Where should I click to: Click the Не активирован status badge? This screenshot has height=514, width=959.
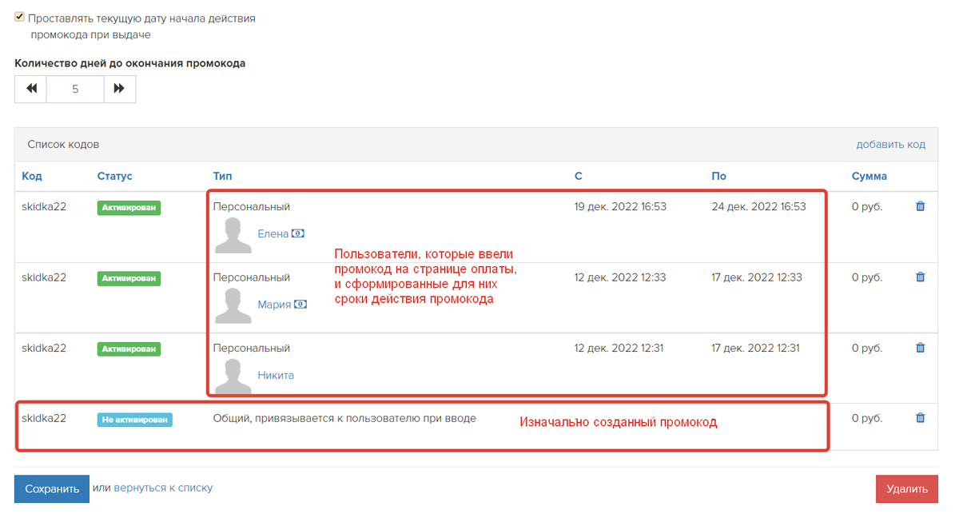point(134,419)
